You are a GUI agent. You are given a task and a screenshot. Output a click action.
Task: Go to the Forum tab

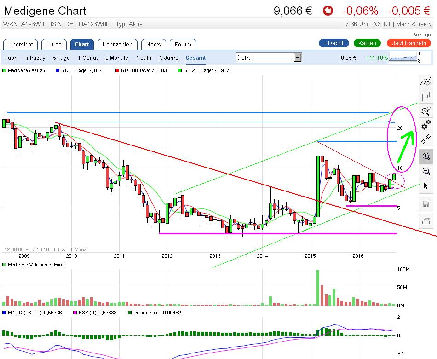point(183,44)
